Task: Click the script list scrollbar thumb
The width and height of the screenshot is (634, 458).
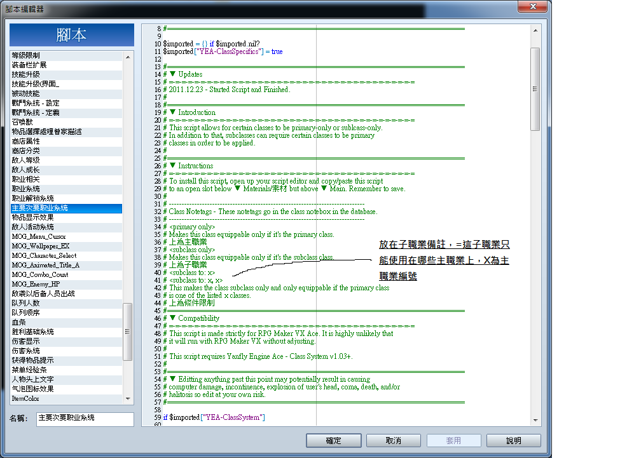Action: click(x=127, y=332)
